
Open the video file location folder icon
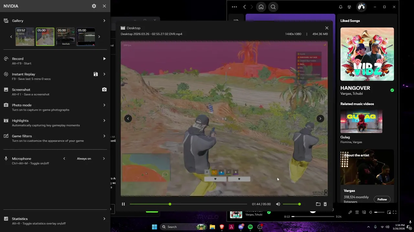pos(318,204)
